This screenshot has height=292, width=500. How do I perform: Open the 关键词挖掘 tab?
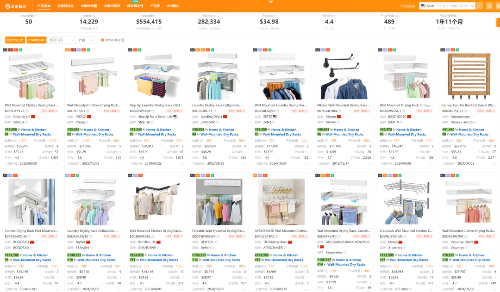88,6
